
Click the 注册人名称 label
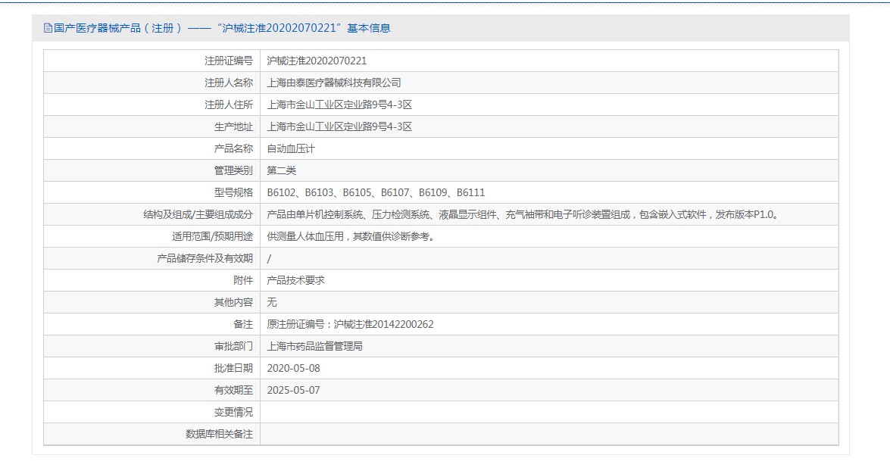pos(229,83)
